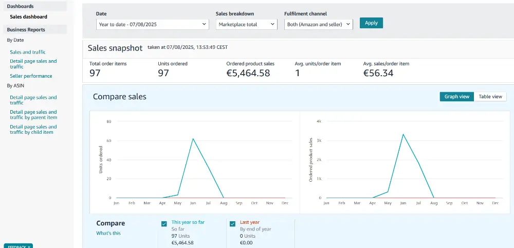The image size is (514, 248).
Task: Open the What's this link
Action: pos(108,233)
